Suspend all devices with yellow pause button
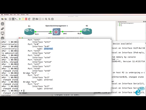 [x=23, y=19]
